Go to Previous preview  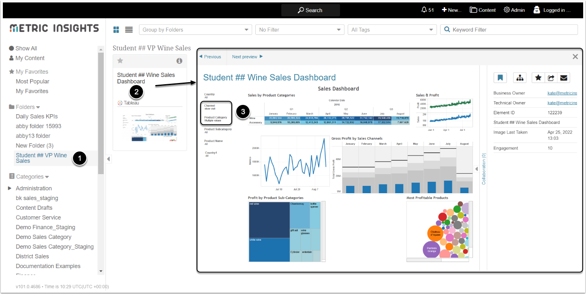(x=210, y=57)
